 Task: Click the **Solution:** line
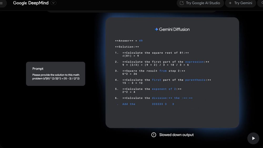pyautogui.click(x=127, y=47)
